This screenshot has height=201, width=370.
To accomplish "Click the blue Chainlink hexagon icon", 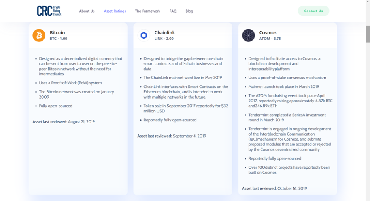I will coord(144,35).
